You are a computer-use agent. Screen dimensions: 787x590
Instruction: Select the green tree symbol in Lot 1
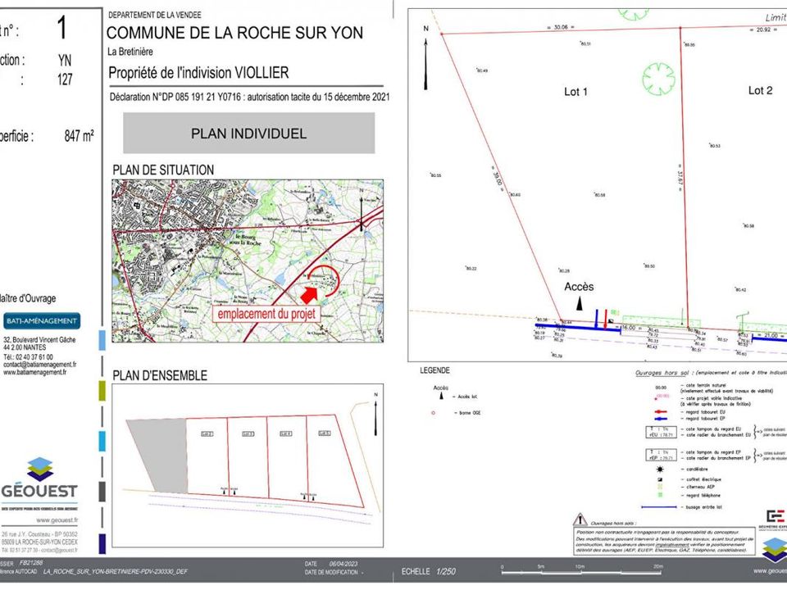click(658, 79)
